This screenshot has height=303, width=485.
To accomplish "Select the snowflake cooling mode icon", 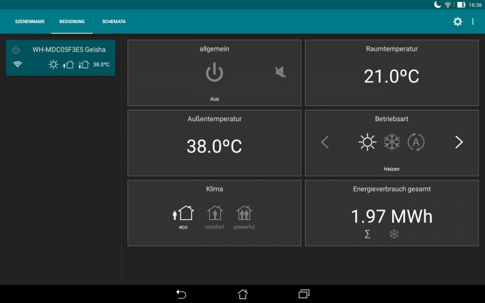I will click(x=392, y=142).
